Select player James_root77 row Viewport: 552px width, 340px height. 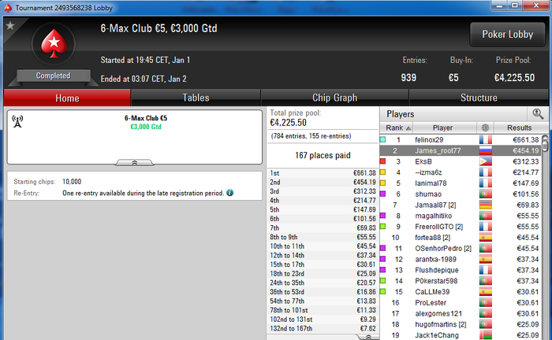461,150
